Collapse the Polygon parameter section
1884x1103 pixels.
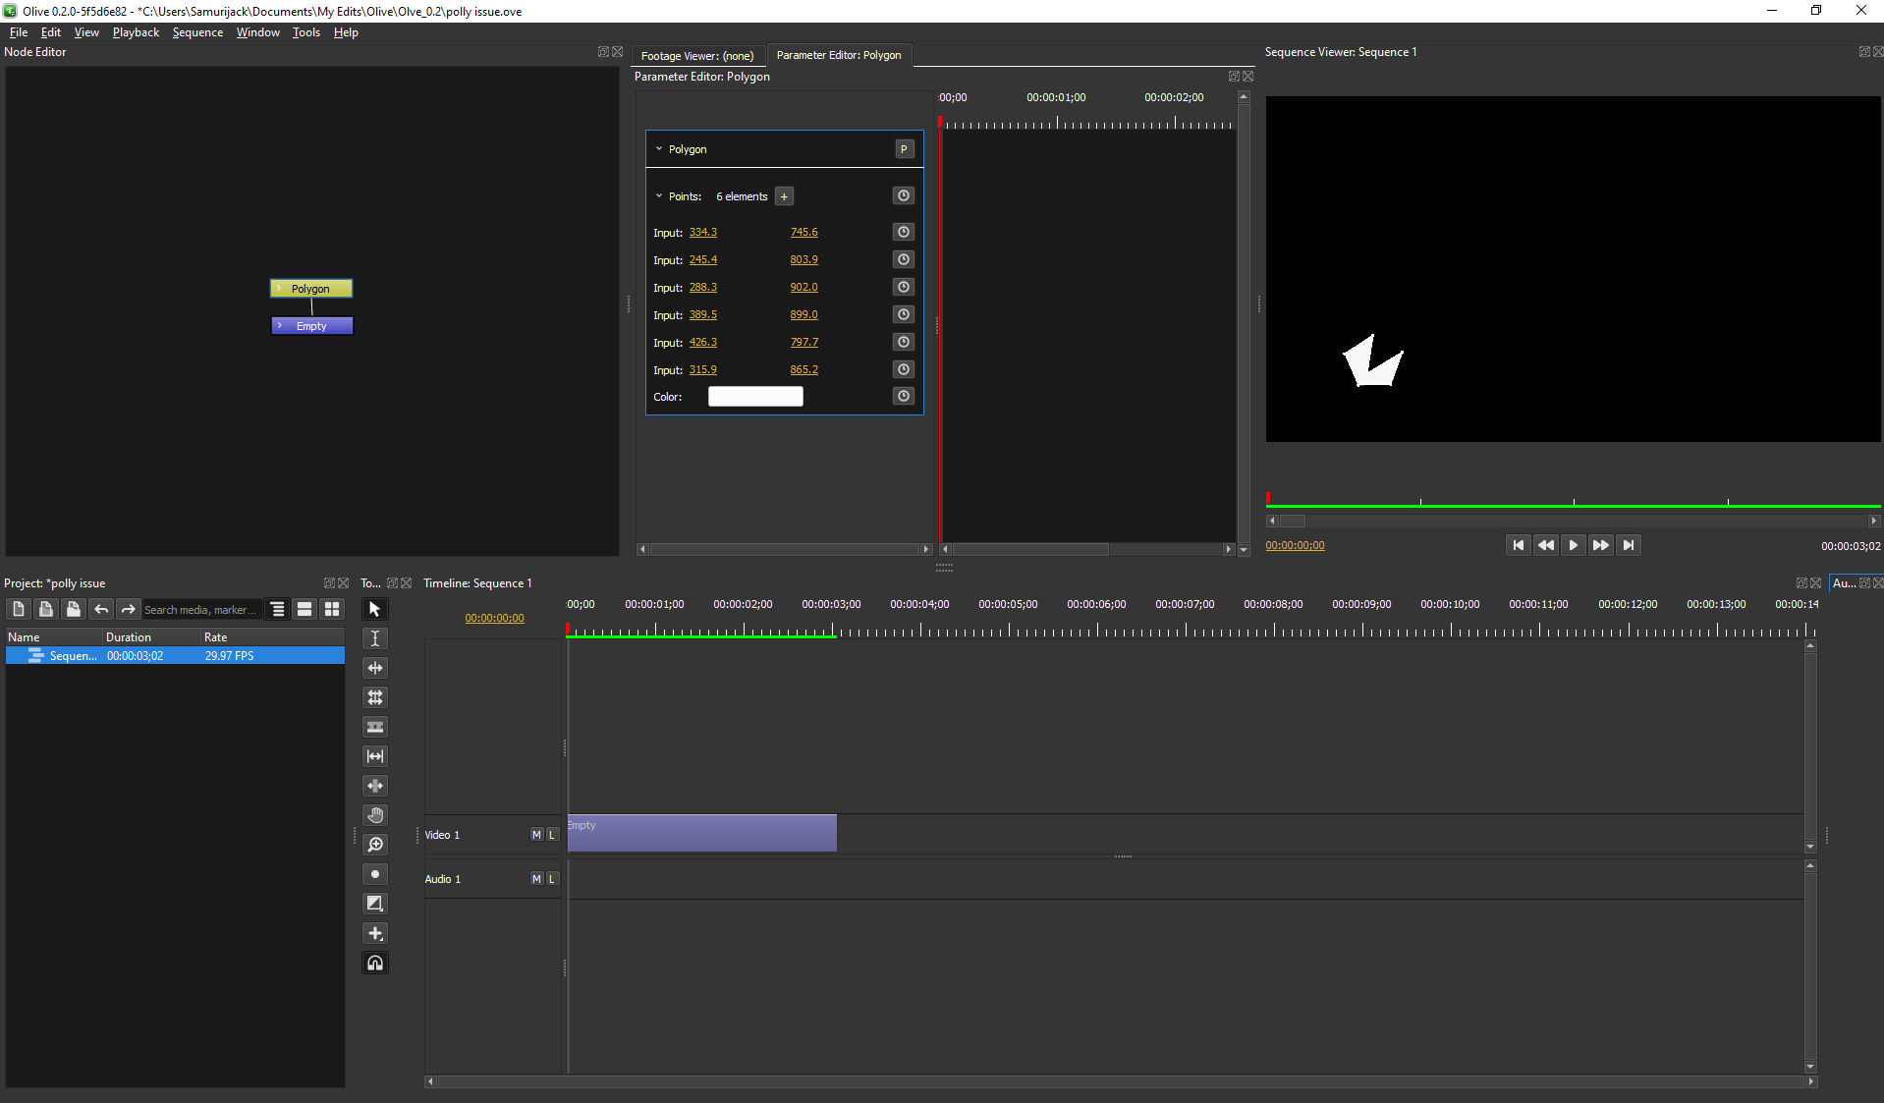click(x=659, y=149)
